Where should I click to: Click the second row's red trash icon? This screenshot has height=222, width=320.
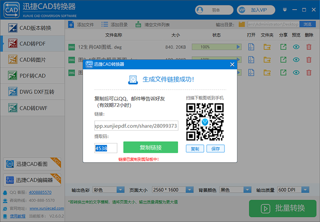[309, 60]
